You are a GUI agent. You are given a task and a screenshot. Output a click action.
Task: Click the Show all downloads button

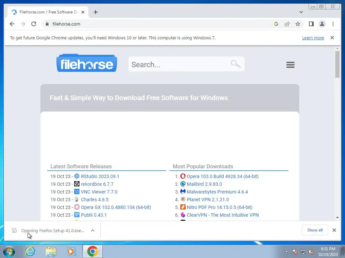[315, 230]
